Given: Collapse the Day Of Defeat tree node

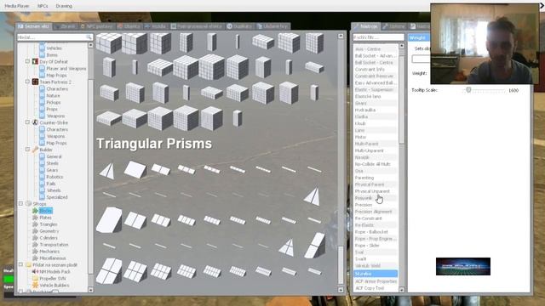Looking at the screenshot, I should (27, 61).
